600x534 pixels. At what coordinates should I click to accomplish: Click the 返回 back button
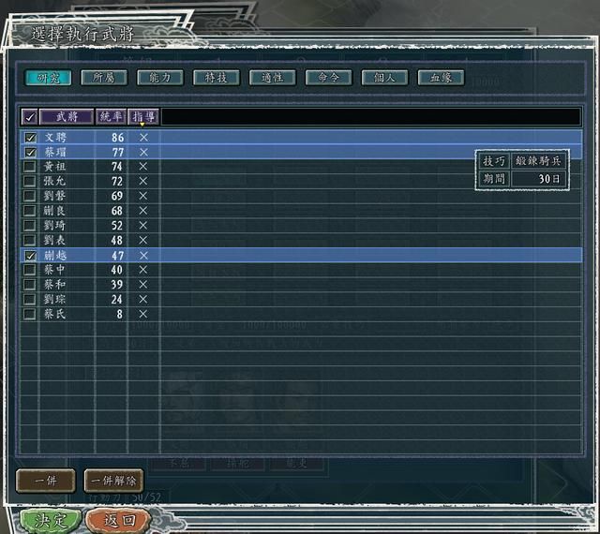(x=117, y=520)
